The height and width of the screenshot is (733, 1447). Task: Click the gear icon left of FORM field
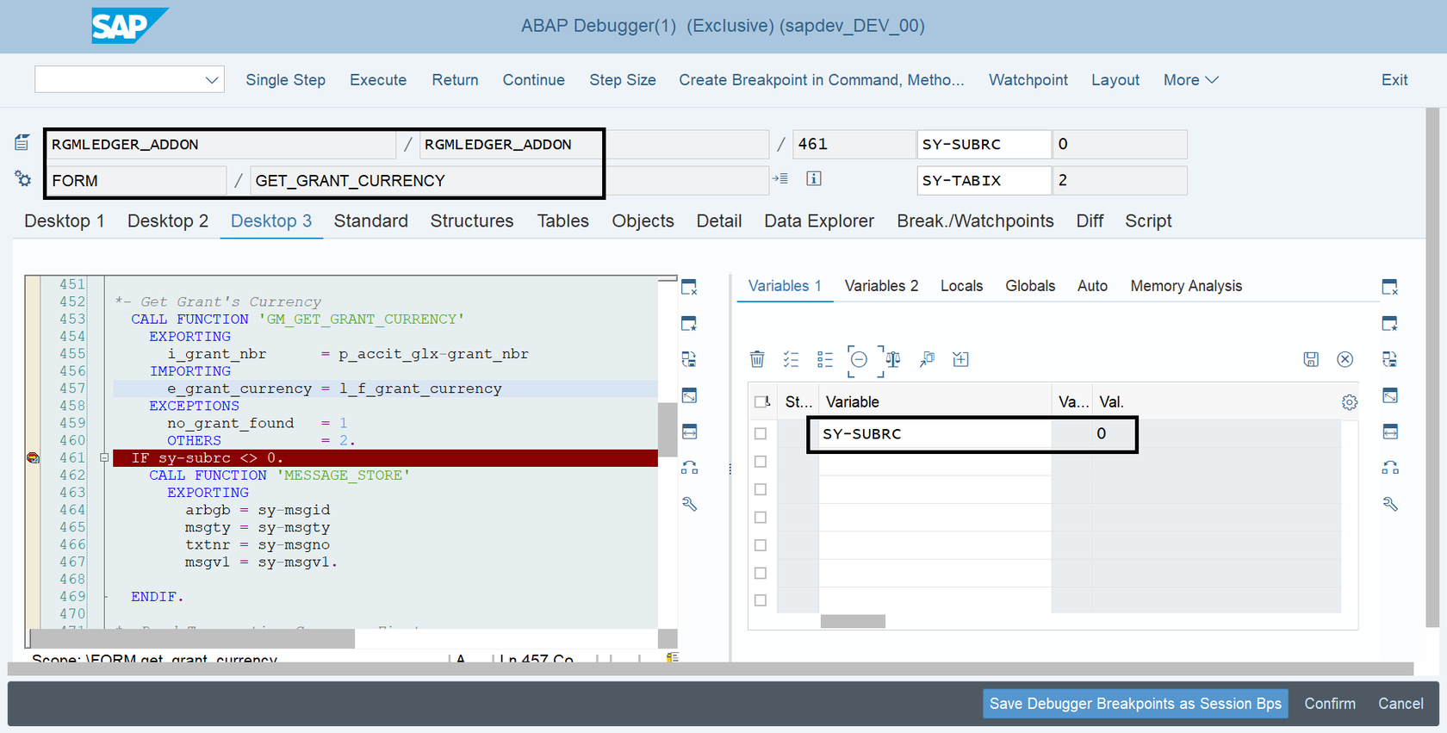pos(22,179)
